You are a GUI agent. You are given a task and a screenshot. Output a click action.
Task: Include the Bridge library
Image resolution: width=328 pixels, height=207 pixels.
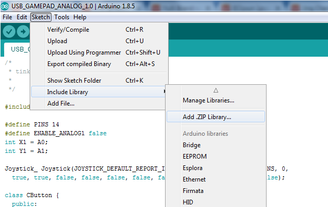tap(216, 145)
